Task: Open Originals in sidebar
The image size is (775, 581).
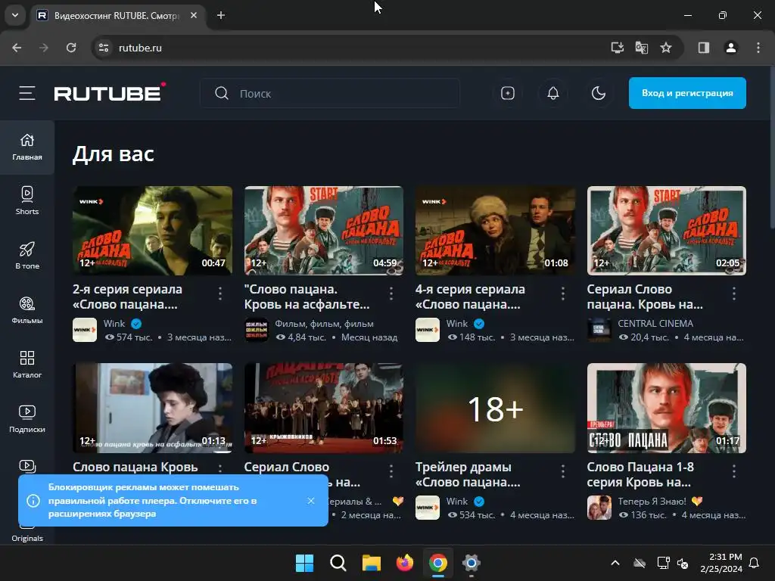Action: pyautogui.click(x=27, y=538)
